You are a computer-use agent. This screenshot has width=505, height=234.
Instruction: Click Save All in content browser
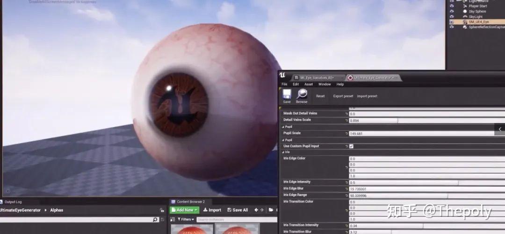(238, 210)
